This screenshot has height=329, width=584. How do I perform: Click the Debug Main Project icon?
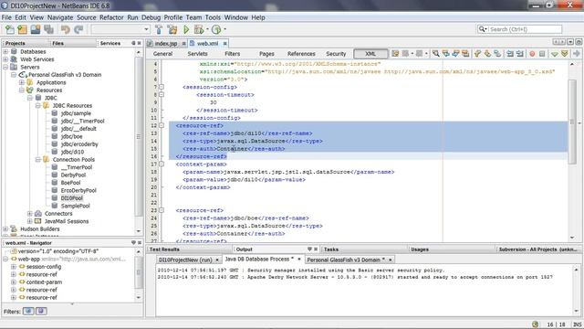click(199, 29)
